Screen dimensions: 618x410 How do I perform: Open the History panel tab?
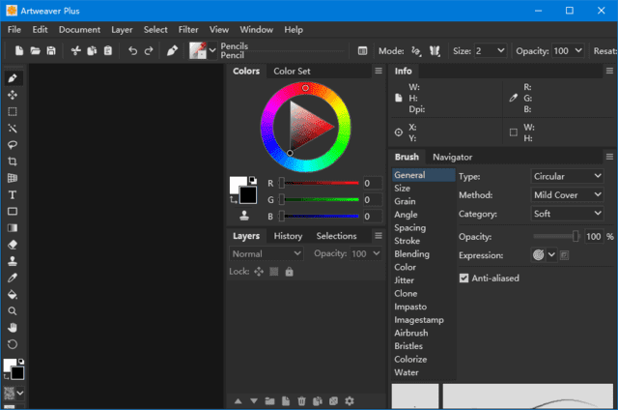[x=288, y=236]
